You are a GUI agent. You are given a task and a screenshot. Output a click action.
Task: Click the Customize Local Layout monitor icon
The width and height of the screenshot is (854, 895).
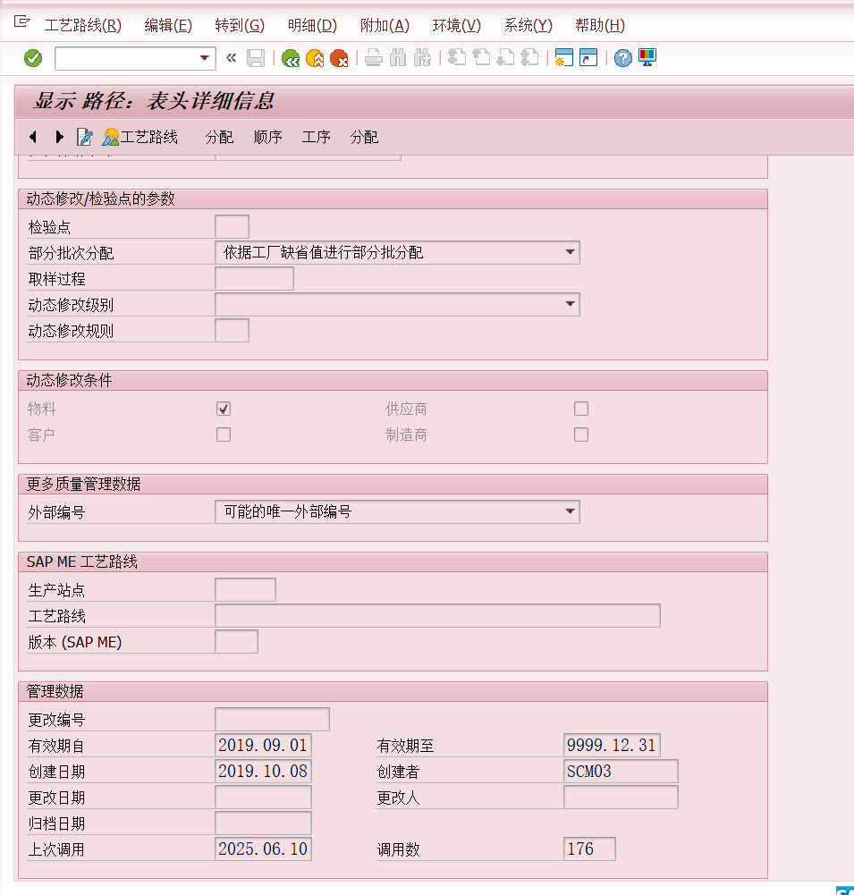coord(647,58)
